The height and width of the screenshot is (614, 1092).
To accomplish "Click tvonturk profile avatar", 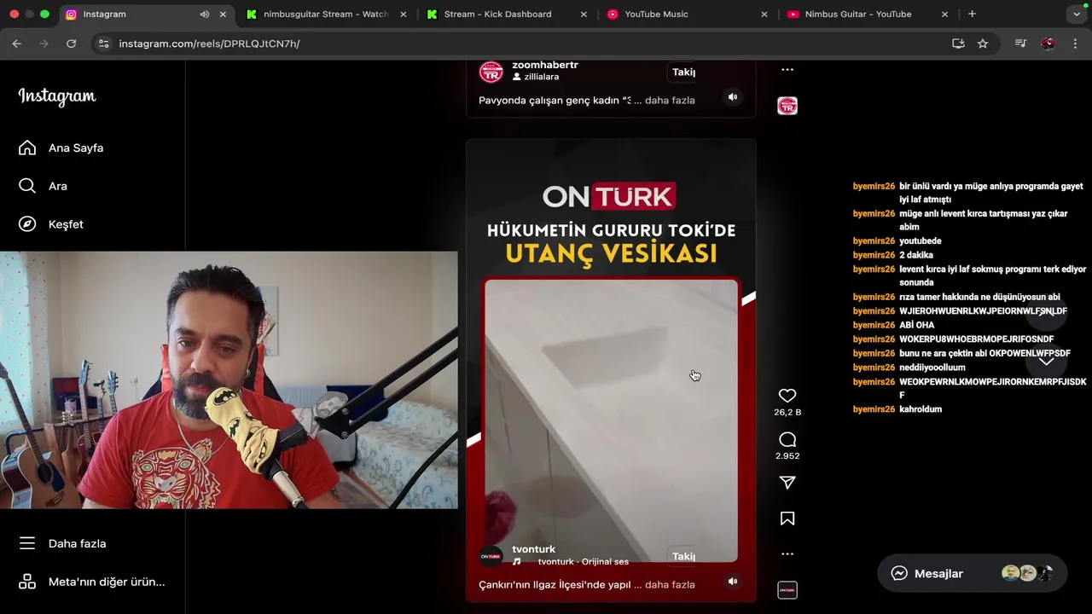I will pyautogui.click(x=491, y=556).
